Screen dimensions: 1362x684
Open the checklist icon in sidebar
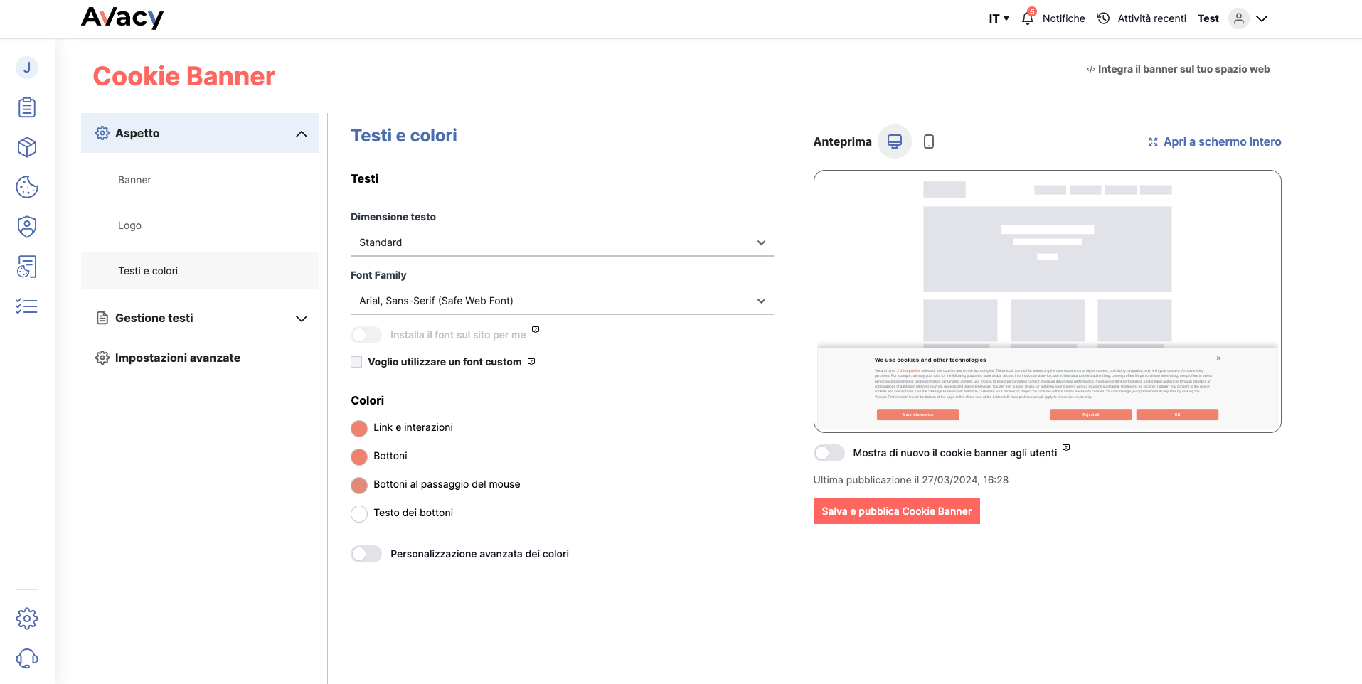tap(27, 306)
